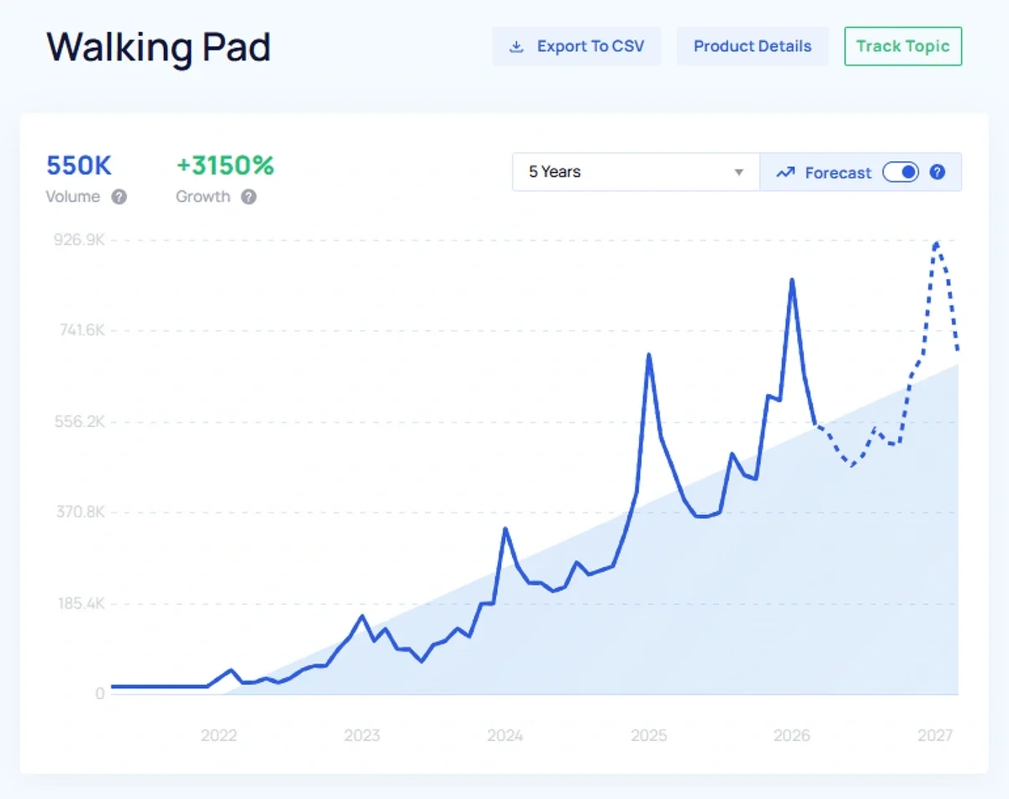This screenshot has height=799, width=1009.
Task: Click the trend-line icon next to Forecast
Action: coord(784,171)
